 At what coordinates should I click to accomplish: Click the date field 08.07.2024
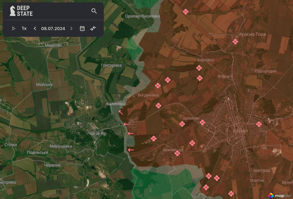coord(53,29)
